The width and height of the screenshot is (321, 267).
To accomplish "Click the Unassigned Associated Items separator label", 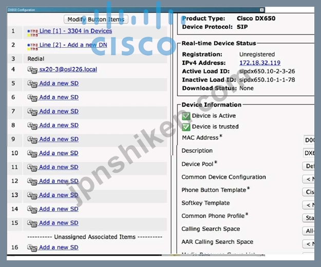I will click(95, 237).
